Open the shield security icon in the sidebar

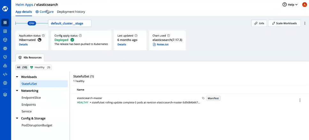pos(5,57)
